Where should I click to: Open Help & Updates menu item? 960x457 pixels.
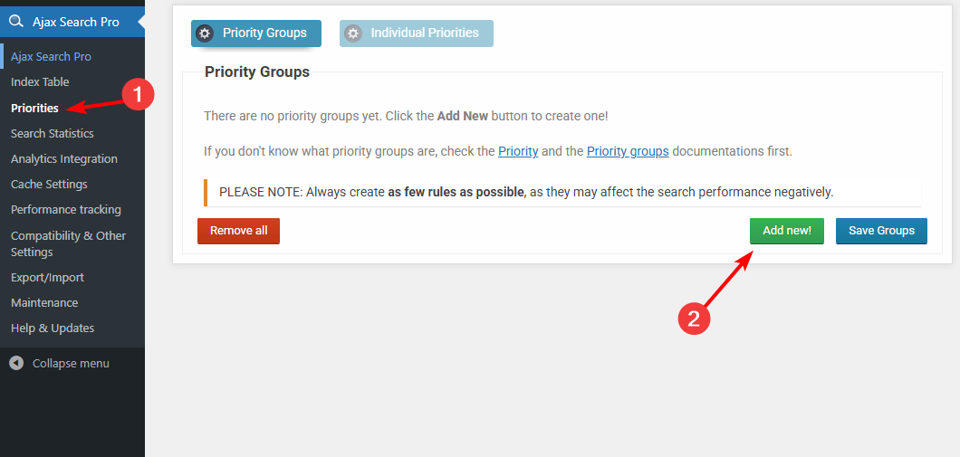coord(53,328)
